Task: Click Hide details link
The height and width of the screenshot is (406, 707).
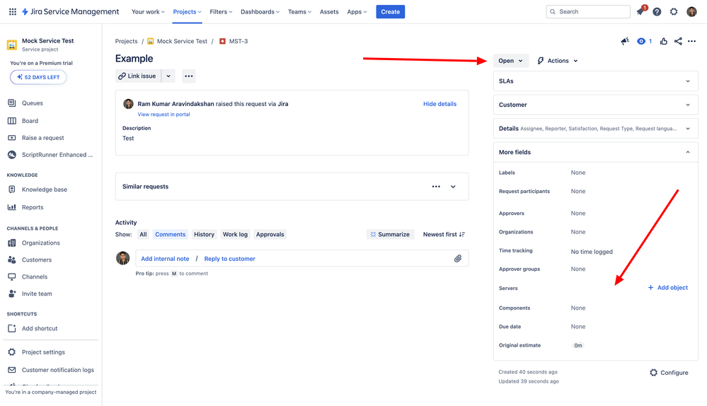Action: point(439,104)
